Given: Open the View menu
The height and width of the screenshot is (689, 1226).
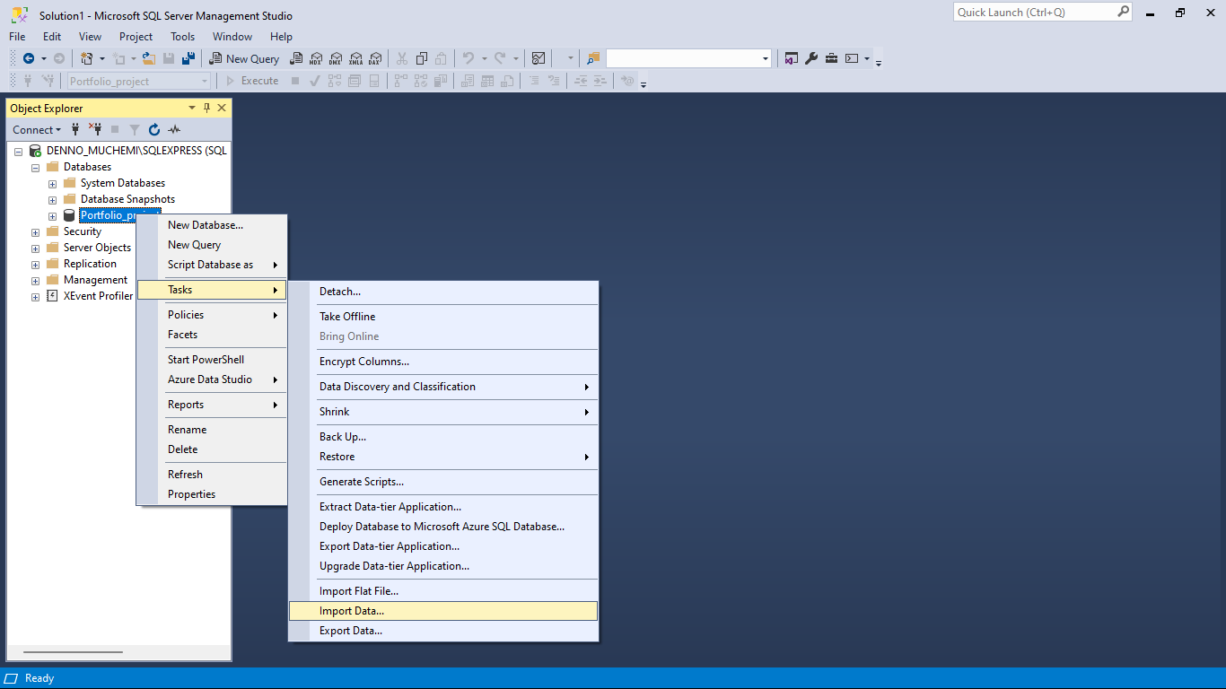Looking at the screenshot, I should click(90, 37).
